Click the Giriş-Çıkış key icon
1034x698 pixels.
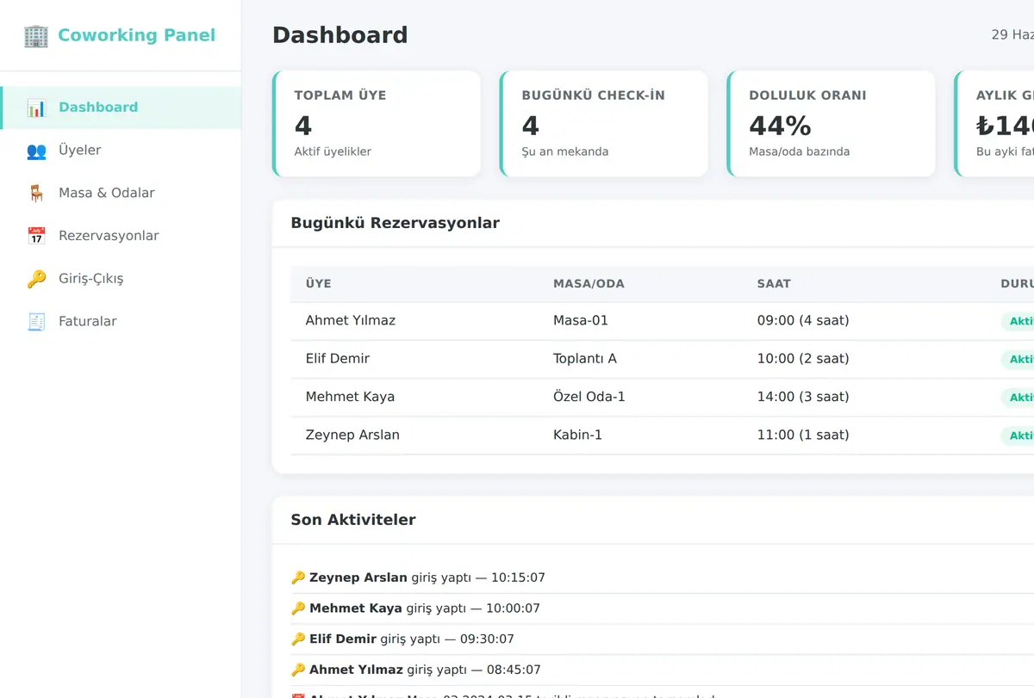point(36,279)
